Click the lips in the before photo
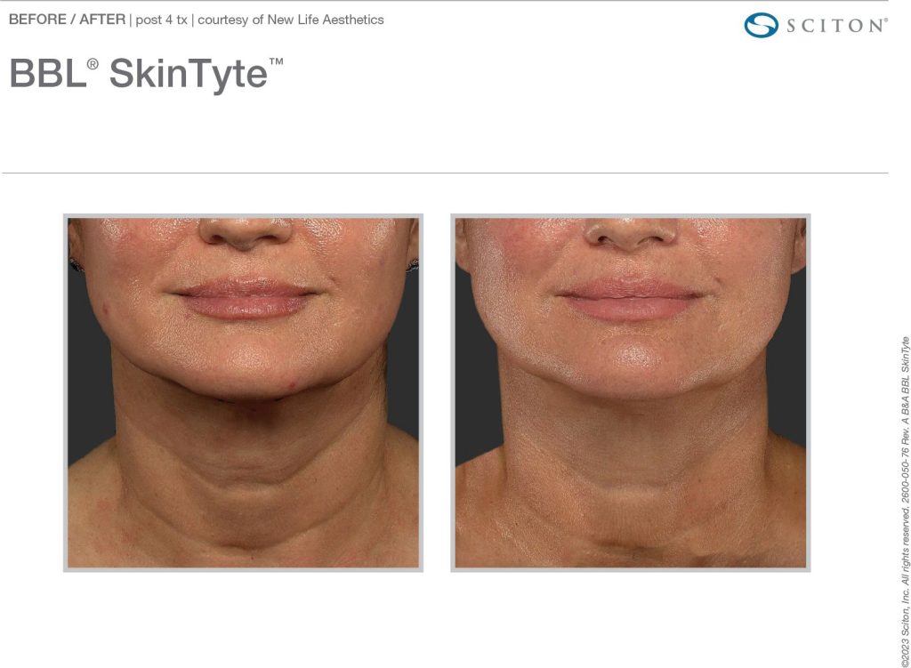The width and height of the screenshot is (911, 668). coord(246,297)
